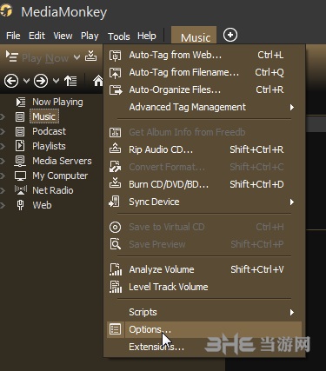Open the Edit menu

pyautogui.click(x=37, y=36)
